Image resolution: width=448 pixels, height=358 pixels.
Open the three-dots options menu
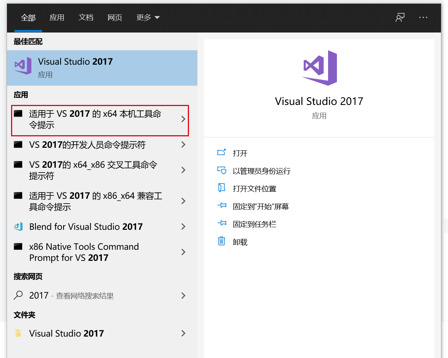coord(423,18)
